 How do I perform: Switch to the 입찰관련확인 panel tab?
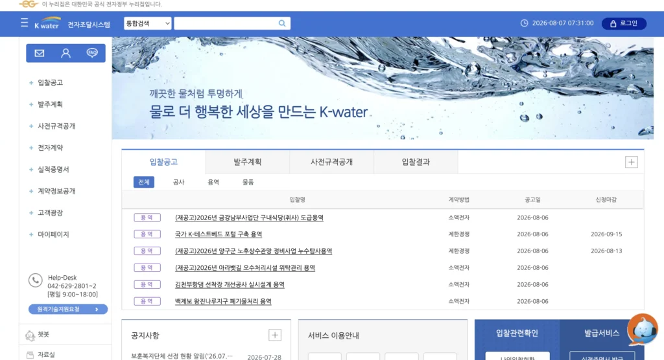517,333
